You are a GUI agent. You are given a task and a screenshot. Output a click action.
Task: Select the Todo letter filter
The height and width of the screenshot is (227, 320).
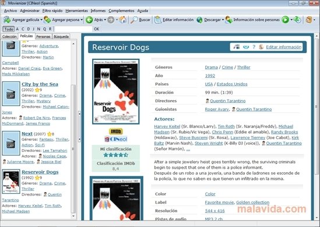click(9, 29)
